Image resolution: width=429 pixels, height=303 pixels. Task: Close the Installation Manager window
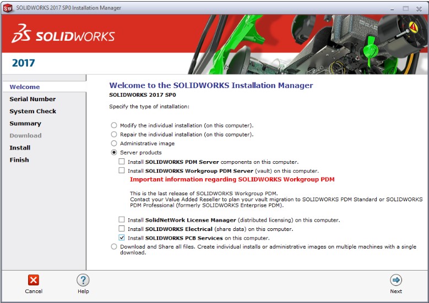(419, 9)
